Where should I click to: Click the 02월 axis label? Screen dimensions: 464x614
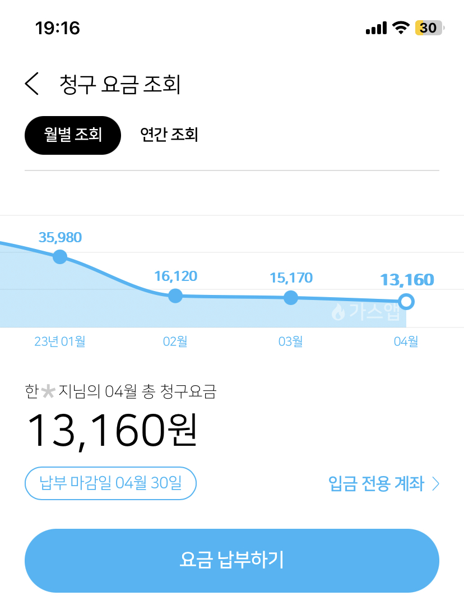point(175,341)
